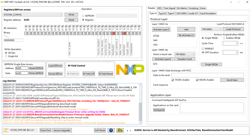Click the Load Protocol button
This screenshot has height=136, width=251.
click(233, 29)
